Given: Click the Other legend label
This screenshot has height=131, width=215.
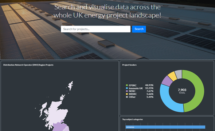Looking at the screenshot, I should tap(132, 97).
